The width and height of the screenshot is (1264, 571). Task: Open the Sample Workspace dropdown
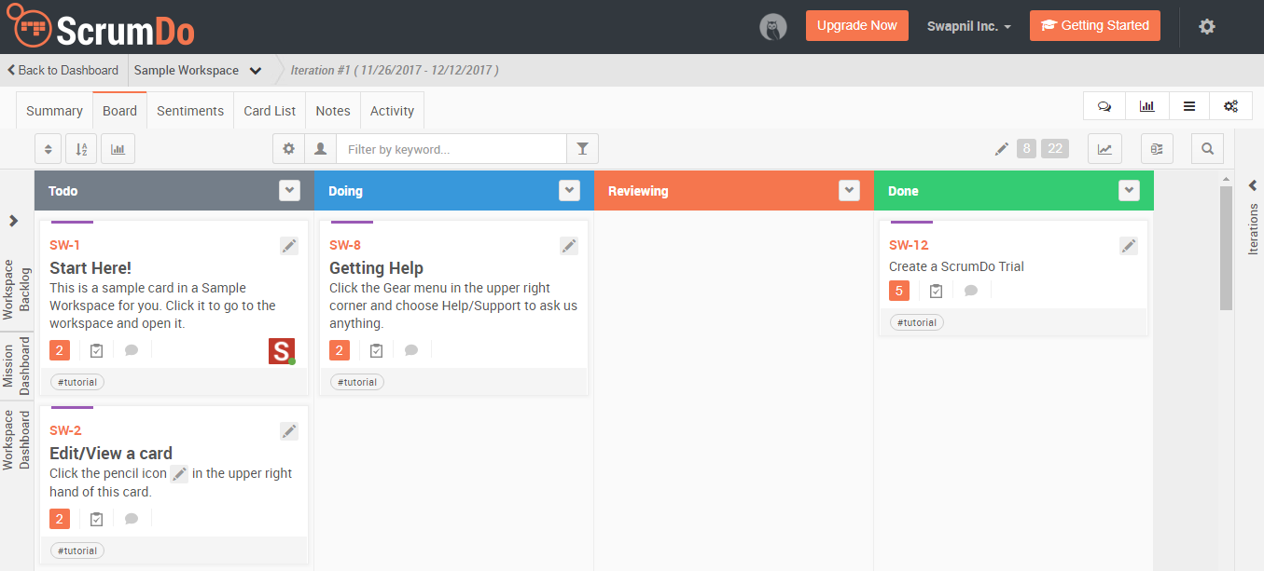click(x=199, y=70)
